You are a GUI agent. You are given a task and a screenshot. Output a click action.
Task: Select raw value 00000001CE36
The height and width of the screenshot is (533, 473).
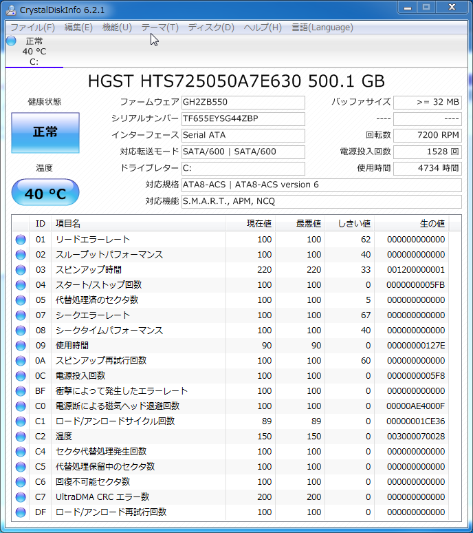pos(416,421)
